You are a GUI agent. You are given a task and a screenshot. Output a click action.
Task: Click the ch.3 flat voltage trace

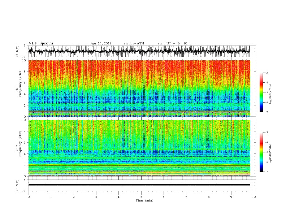pyautogui.click(x=139, y=185)
